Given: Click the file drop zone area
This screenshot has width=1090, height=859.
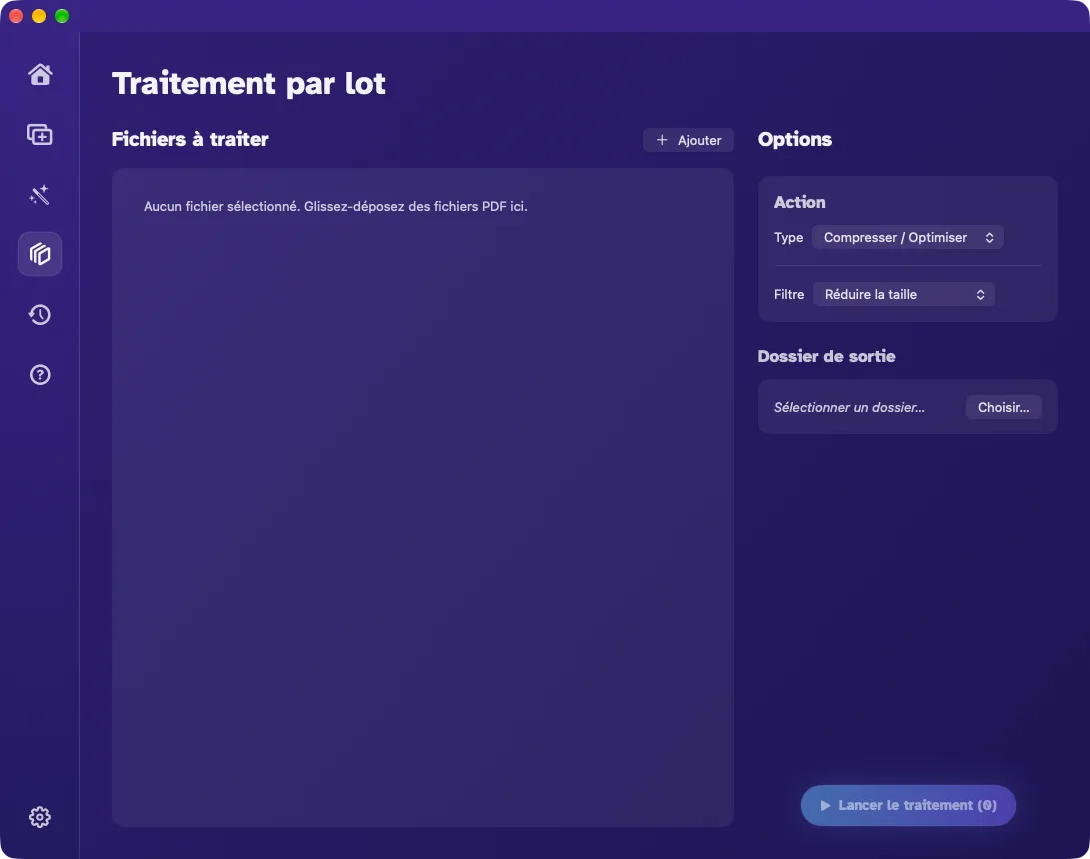Looking at the screenshot, I should pos(423,496).
